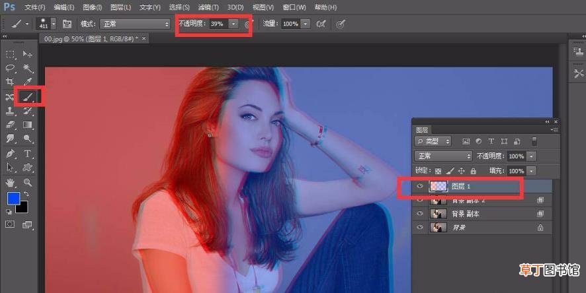Open the 图层(L) menu

(121, 7)
